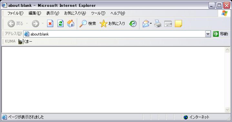Open the お気に入り(A) menu

click(75, 13)
